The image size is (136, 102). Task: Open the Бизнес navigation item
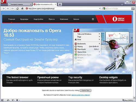pyautogui.click(x=76, y=19)
